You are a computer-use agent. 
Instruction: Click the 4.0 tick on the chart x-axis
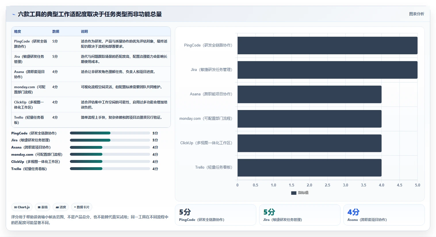(x=381, y=185)
